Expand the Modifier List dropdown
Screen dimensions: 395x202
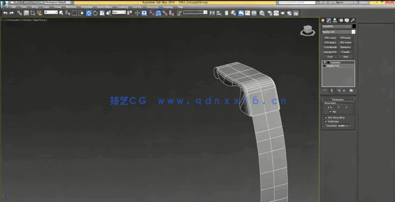point(338,32)
